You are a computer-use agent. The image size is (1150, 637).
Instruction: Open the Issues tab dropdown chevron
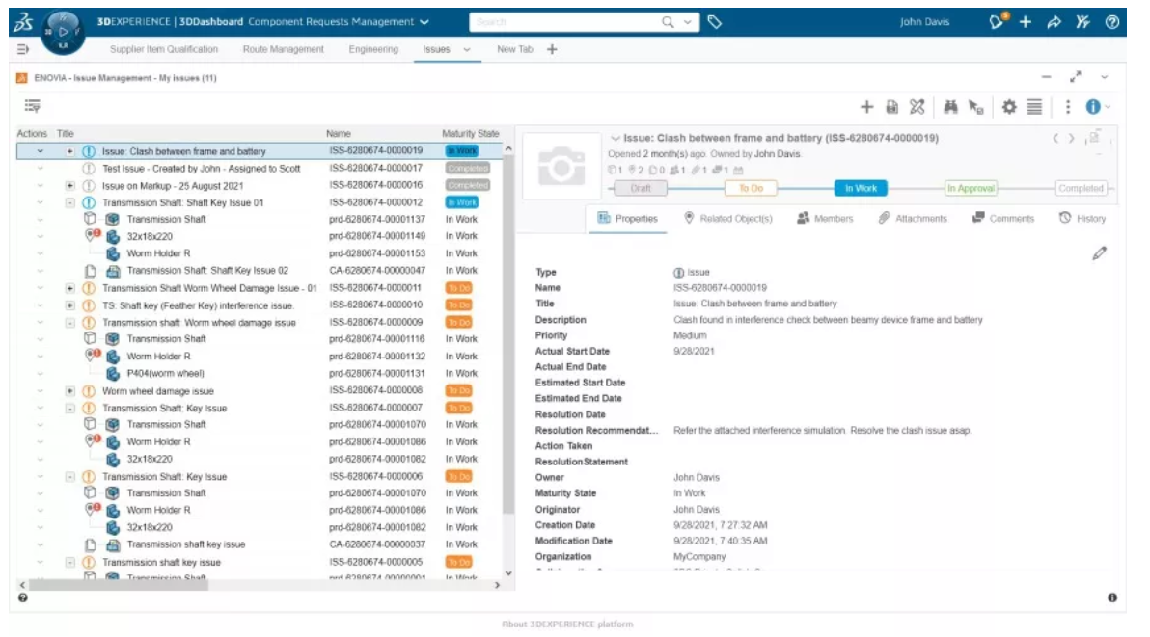coord(466,50)
